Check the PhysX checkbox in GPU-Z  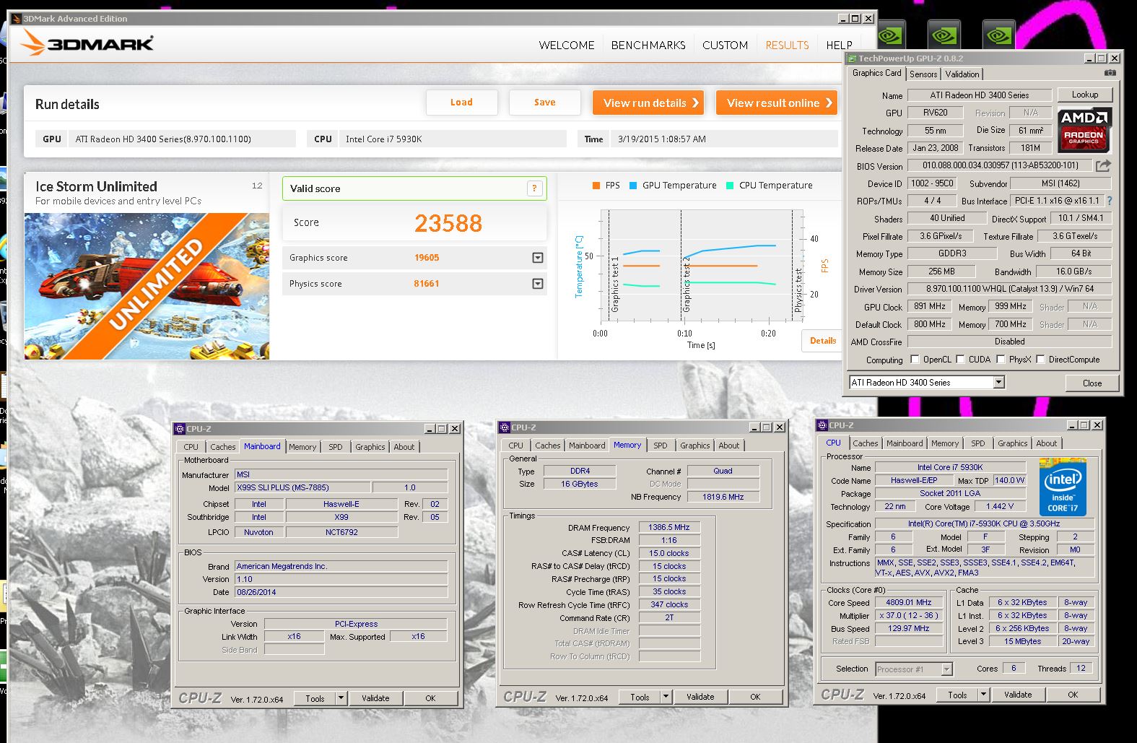tap(1001, 359)
